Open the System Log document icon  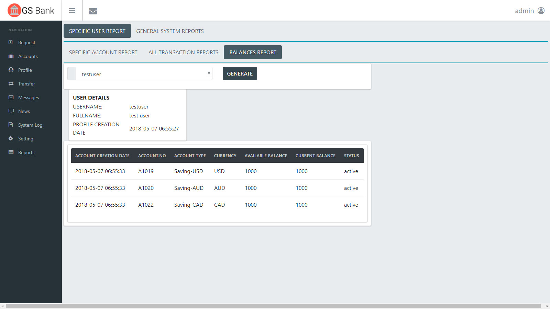[11, 125]
